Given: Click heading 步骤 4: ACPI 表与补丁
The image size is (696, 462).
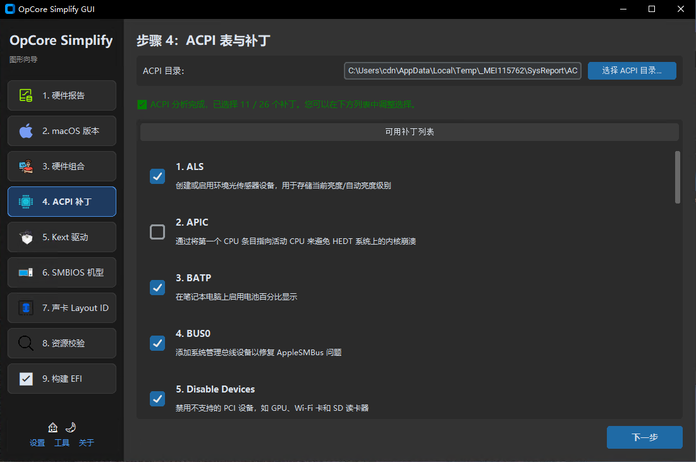Looking at the screenshot, I should [x=204, y=40].
